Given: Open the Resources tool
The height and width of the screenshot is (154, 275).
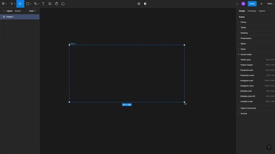Looking at the screenshot, I should point(50,4).
